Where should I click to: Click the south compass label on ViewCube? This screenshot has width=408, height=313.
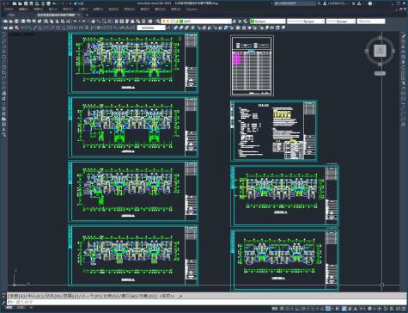380,64
